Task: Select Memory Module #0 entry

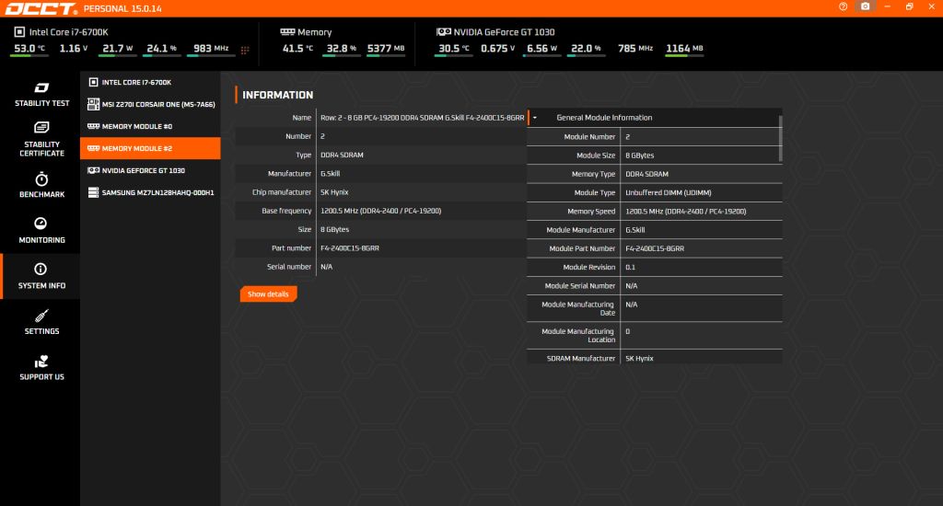Action: [150, 127]
